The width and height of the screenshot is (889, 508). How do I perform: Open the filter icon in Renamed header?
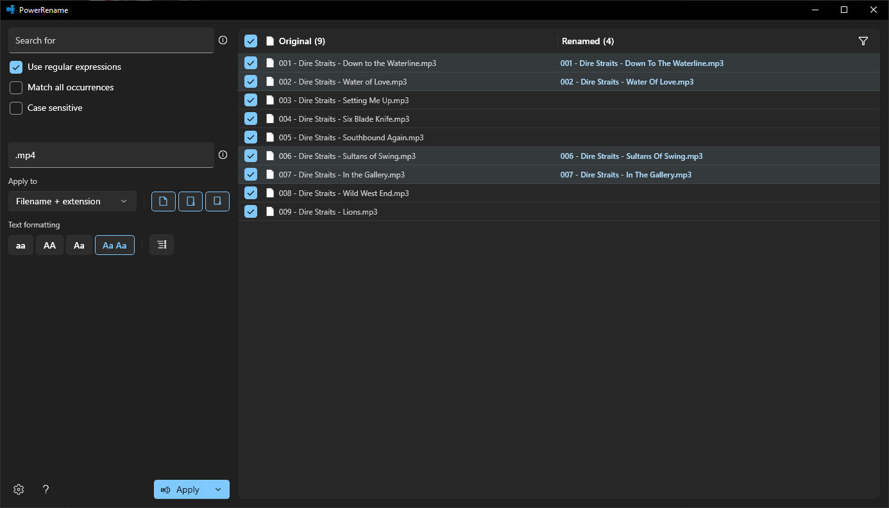coord(863,41)
